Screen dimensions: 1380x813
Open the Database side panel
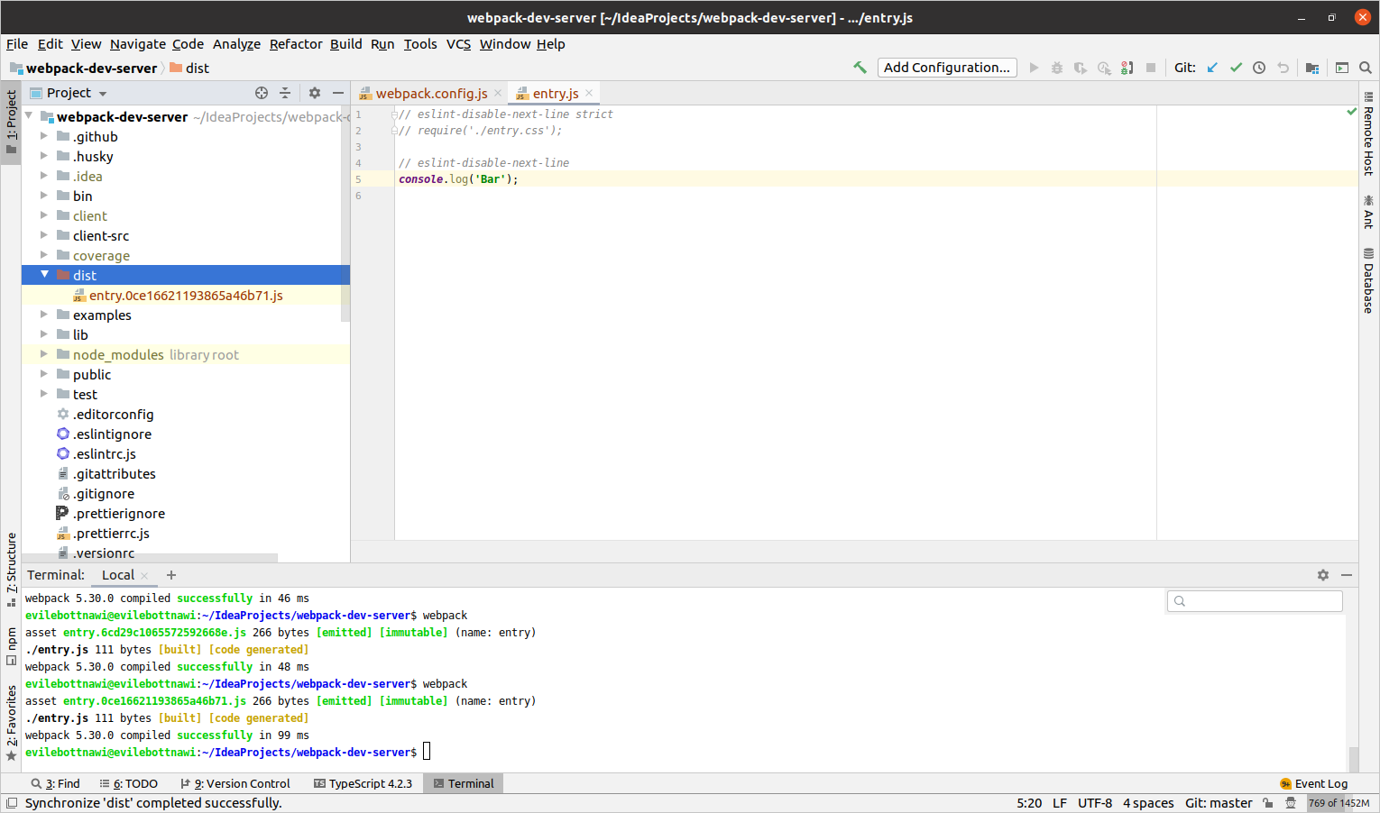(1368, 281)
